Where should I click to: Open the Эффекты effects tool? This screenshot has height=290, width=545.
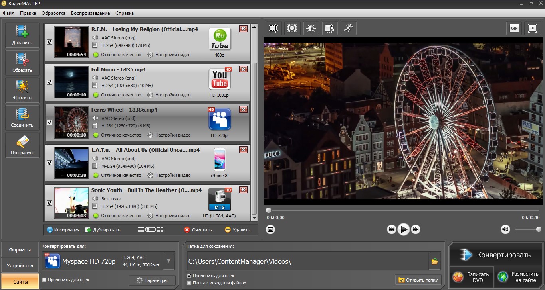coord(22,90)
